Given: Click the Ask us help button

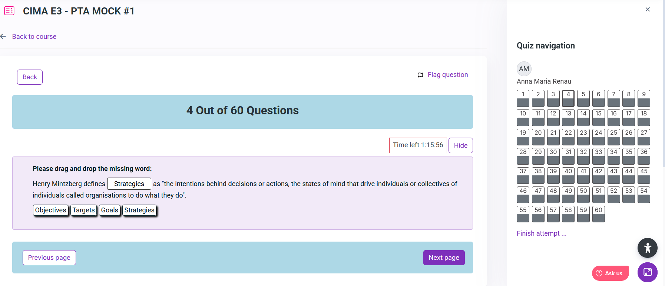Looking at the screenshot, I should pyautogui.click(x=610, y=273).
